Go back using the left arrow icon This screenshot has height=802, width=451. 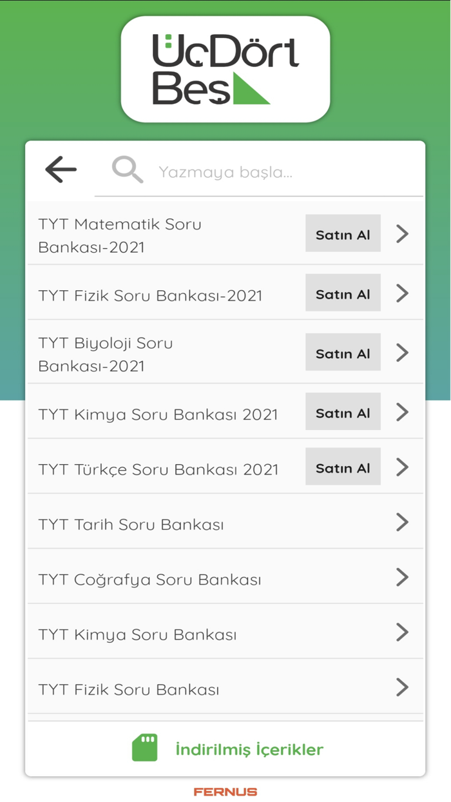61,170
